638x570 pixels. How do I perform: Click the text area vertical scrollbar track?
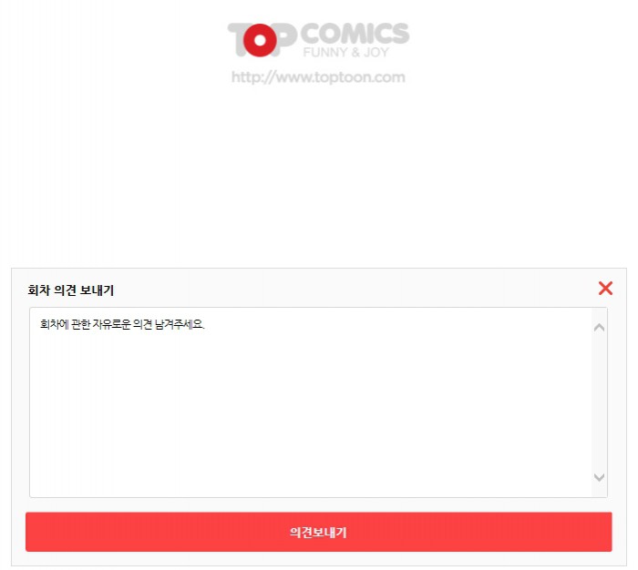[x=599, y=402]
